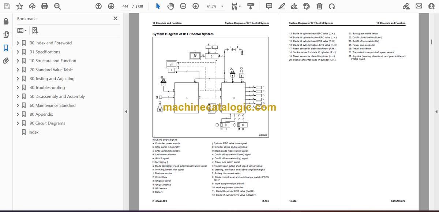The image size is (439, 212).
Task: Collapse left navigation pane arrow
Action: [x=126, y=112]
